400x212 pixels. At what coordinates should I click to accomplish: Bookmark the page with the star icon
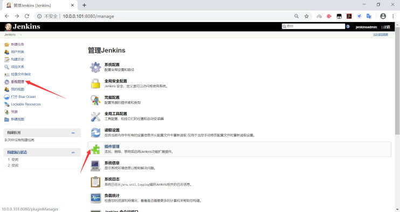coord(306,16)
